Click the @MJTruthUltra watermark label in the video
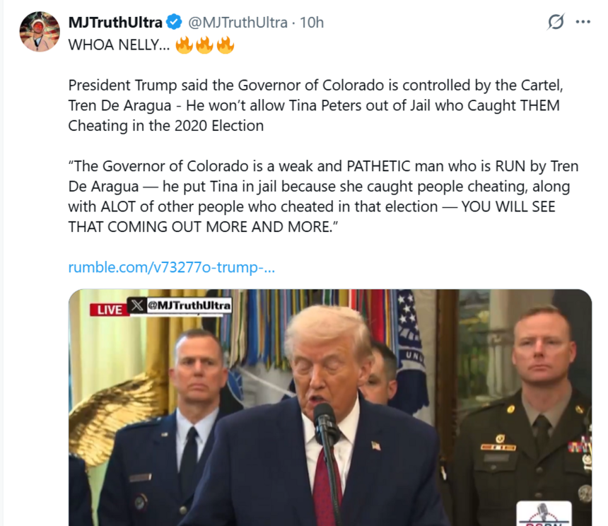Viewport: 608px width, 526px height. [x=189, y=305]
